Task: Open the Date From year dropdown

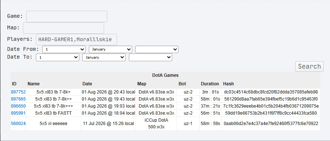Action: [157, 49]
